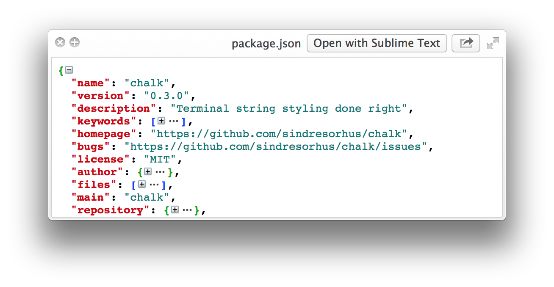This screenshot has height=287, width=554.
Task: Click the package.json title text
Action: click(x=266, y=44)
